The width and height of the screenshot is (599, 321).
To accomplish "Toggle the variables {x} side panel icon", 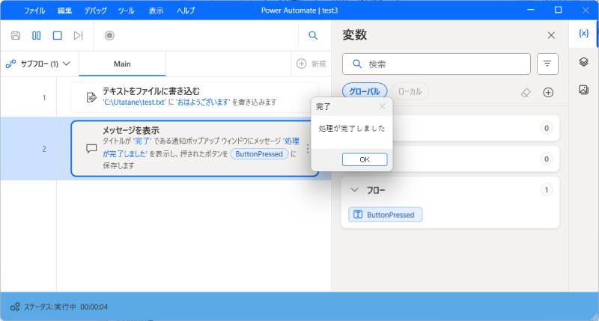I will point(584,34).
